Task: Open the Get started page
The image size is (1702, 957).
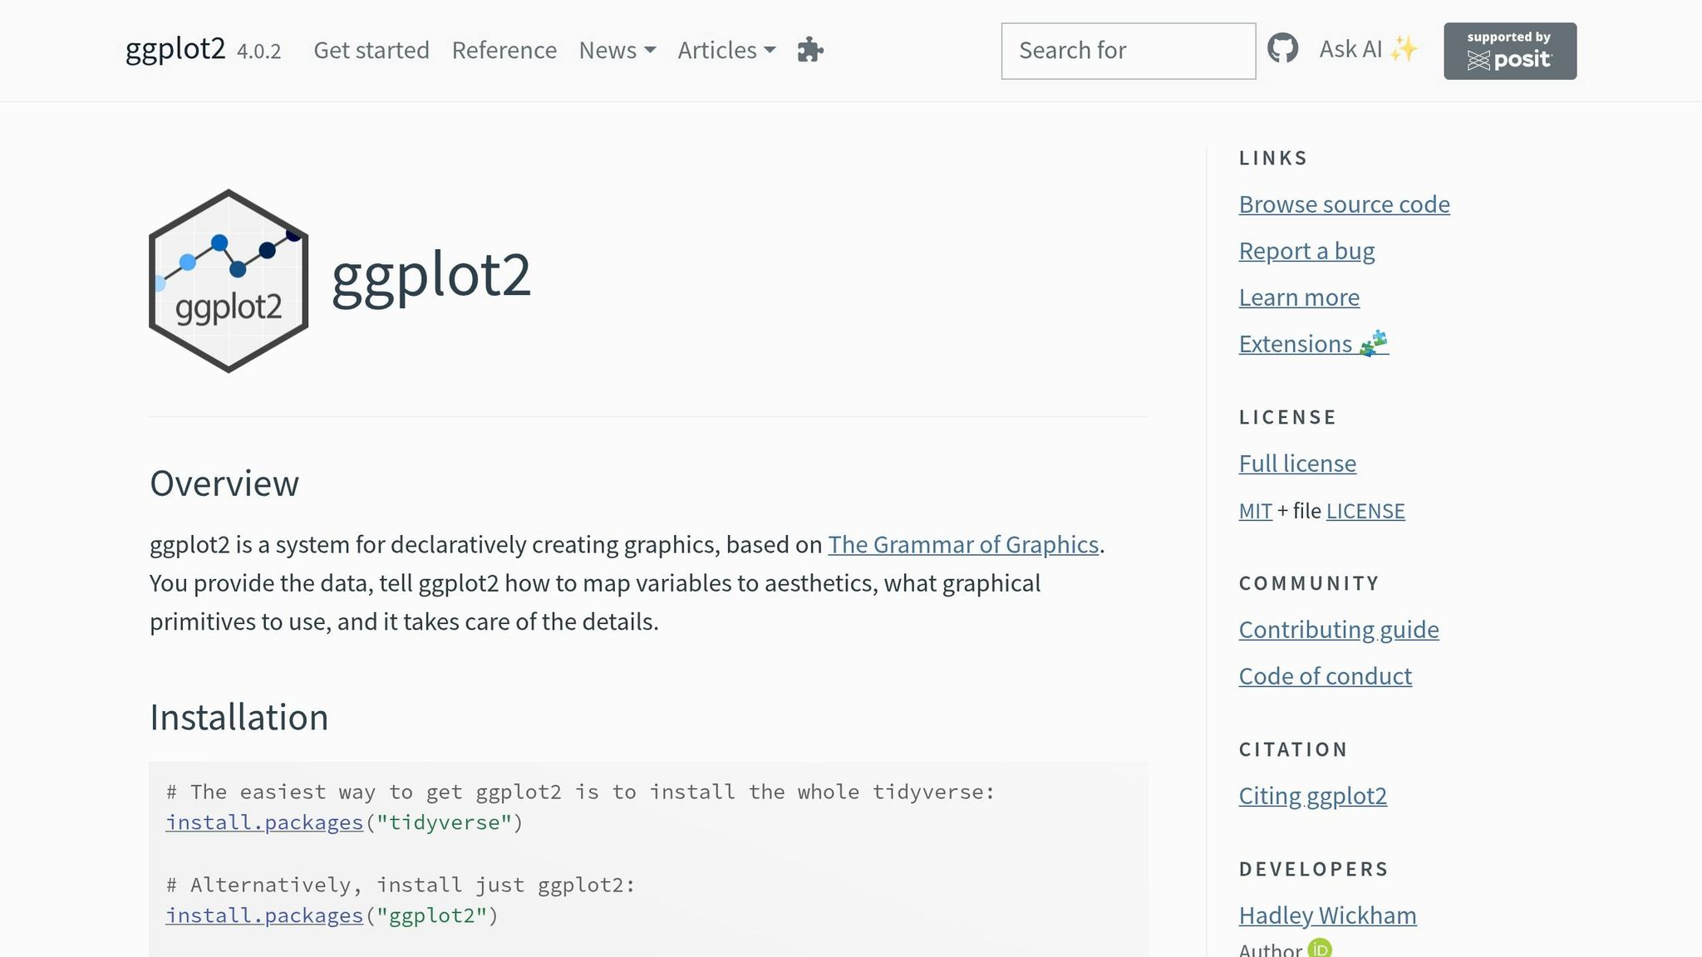Action: 371,51
